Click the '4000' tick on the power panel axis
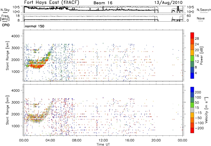 click(x=15, y=36)
